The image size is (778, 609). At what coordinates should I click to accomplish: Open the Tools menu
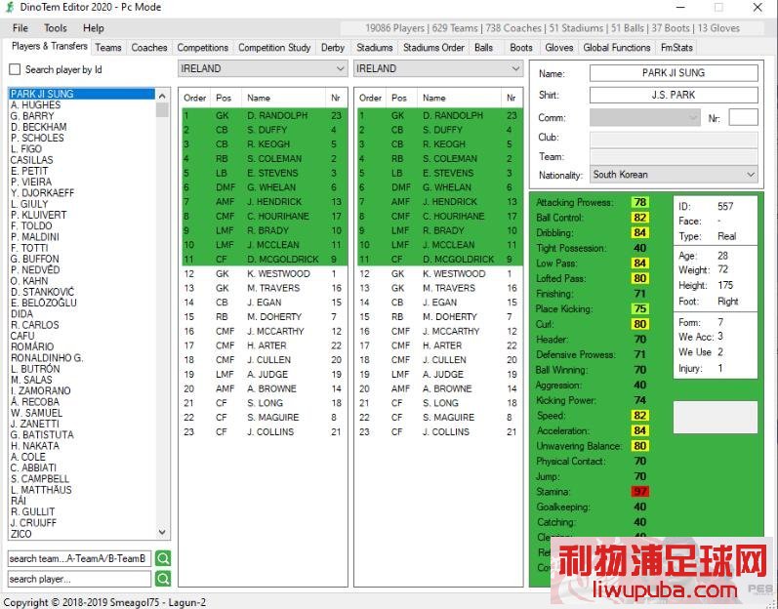click(x=55, y=28)
